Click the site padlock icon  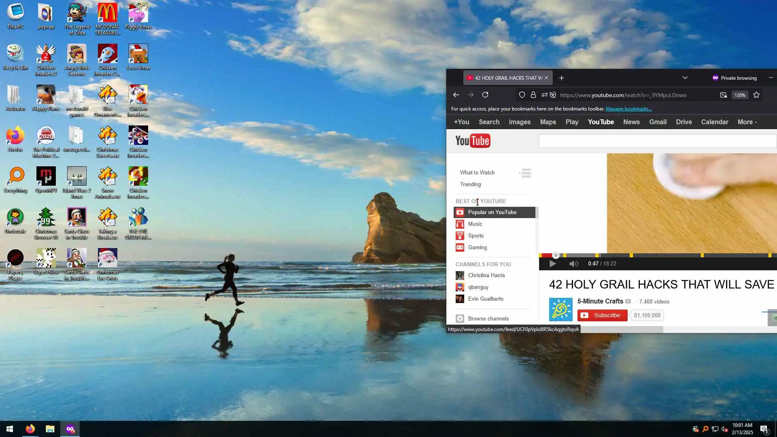(533, 95)
